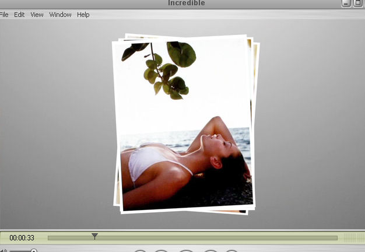
Task: Open the Edit menu
Action: (x=19, y=15)
